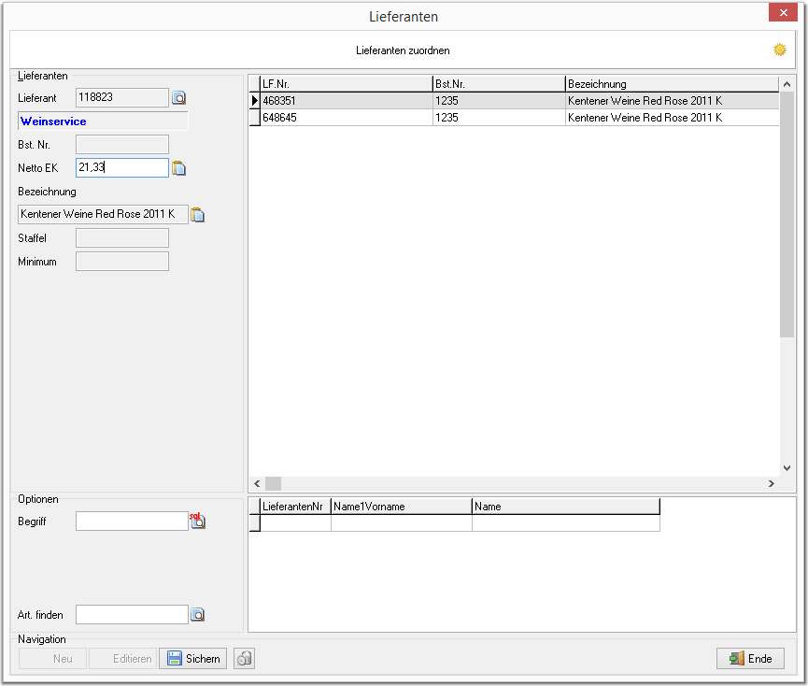This screenshot has height=686, width=808.
Task: Click paste icon beside Netto EK field
Action: pos(178,168)
